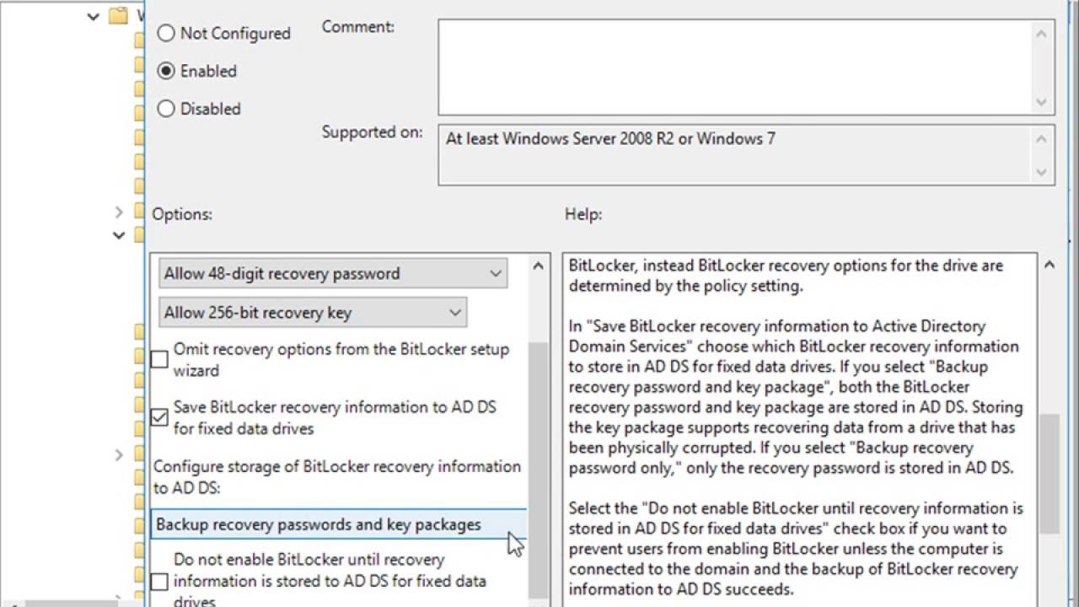Toggle Omit recovery options from setup wizard

[159, 360]
